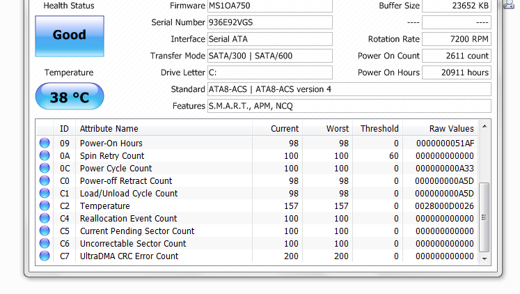Image resolution: width=520 pixels, height=294 pixels.
Task: Click the ID cell 0A
Action: [x=65, y=156]
